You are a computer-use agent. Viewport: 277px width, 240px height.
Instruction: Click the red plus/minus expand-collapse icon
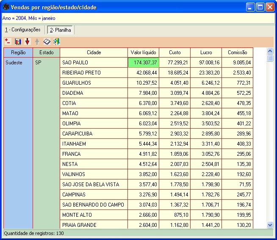8,41
